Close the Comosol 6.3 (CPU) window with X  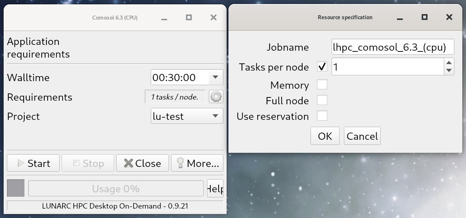(214, 17)
